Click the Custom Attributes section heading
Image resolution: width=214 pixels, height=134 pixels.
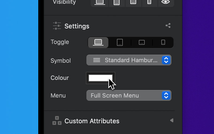pyautogui.click(x=92, y=121)
